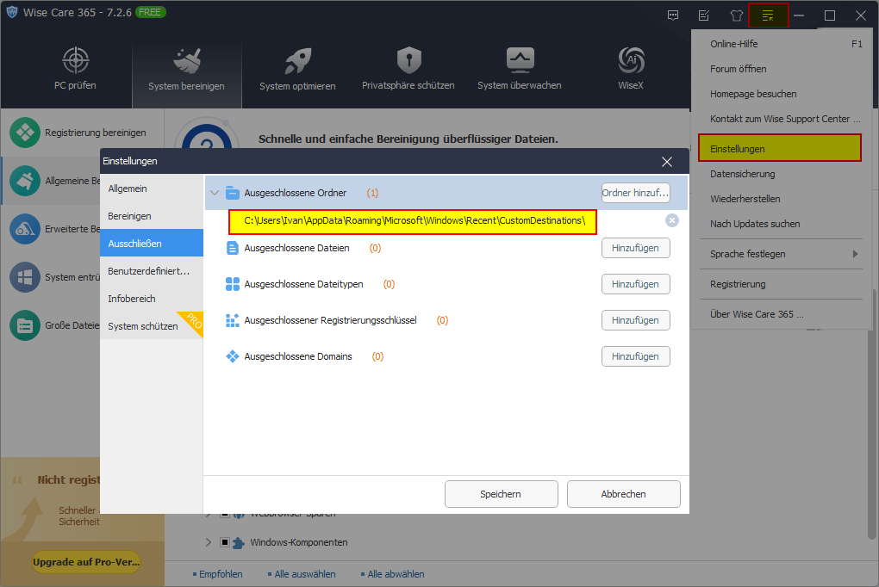
Task: Click the Abbrechen button
Action: [x=623, y=494]
